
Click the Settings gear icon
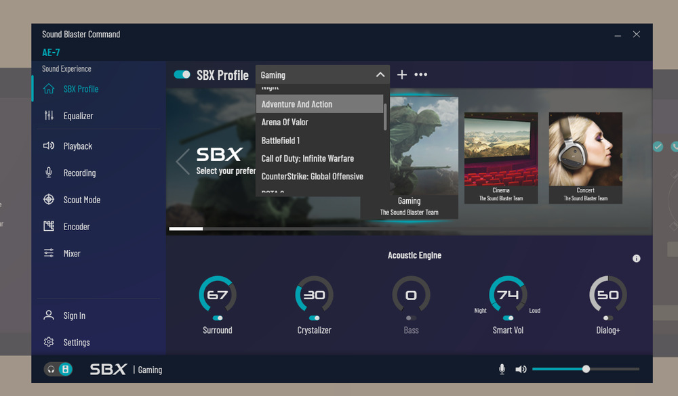49,342
